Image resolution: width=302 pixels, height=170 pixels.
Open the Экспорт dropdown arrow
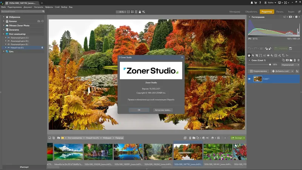[244, 138]
